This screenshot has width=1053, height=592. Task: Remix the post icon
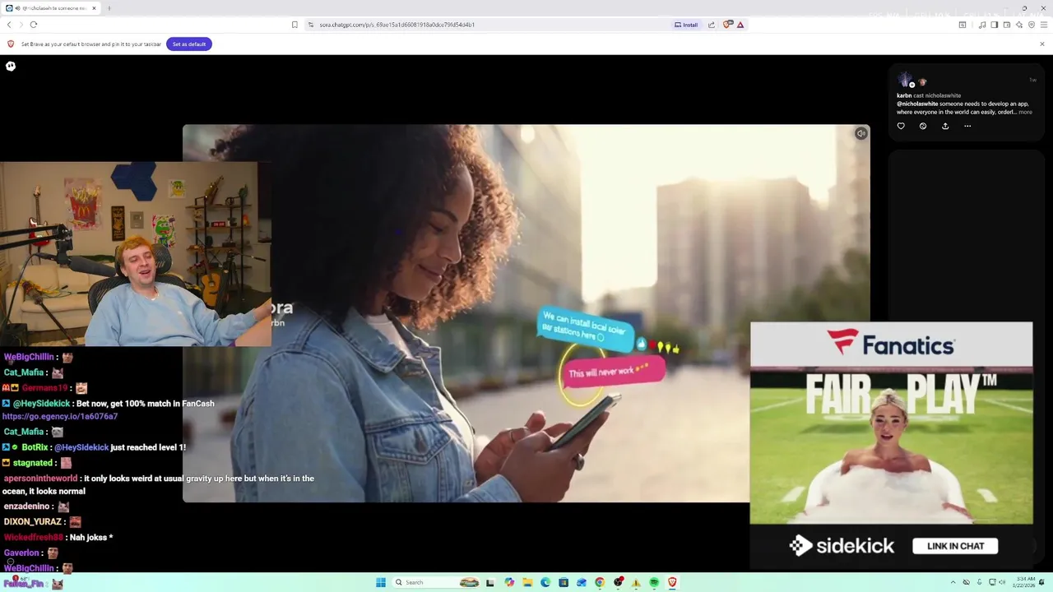(x=923, y=126)
